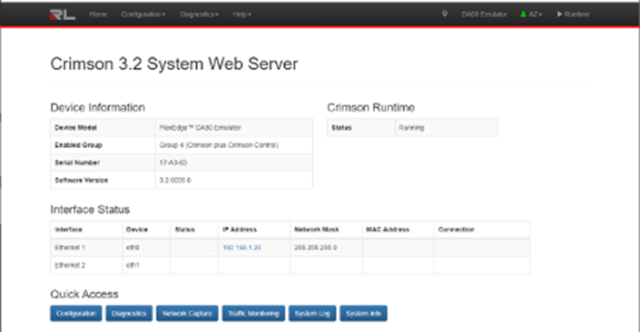The height and width of the screenshot is (332, 640).
Task: Select the Group 4 Crimson Control value
Action: pos(234,145)
